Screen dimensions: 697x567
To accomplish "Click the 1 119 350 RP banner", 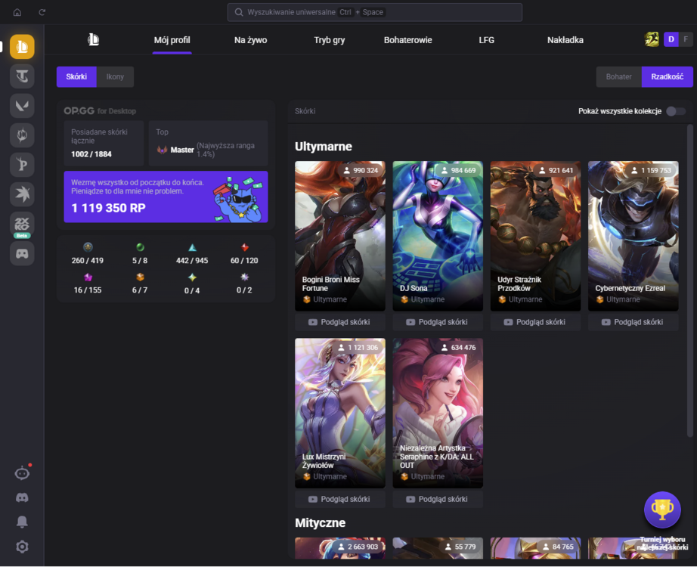I will point(166,197).
